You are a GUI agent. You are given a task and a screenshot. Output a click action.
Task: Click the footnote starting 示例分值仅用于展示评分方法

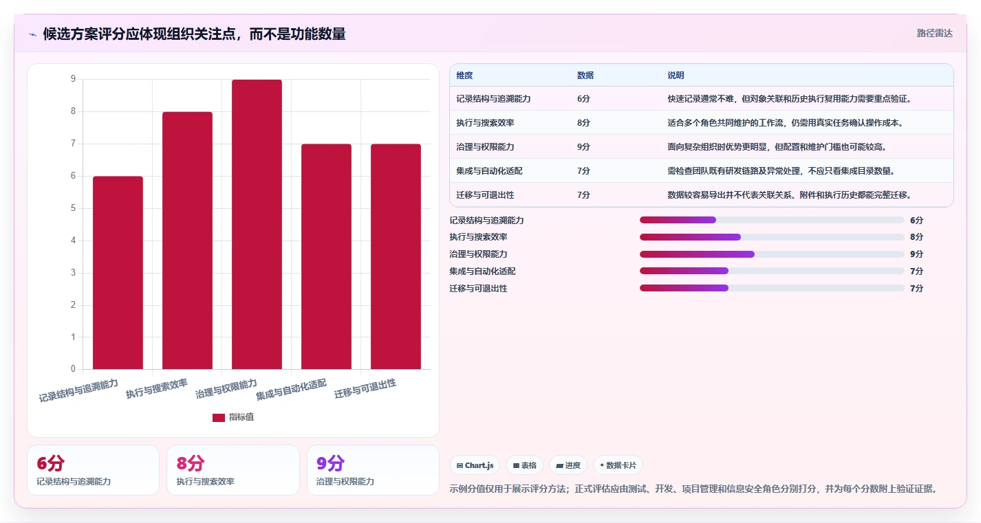(x=693, y=489)
